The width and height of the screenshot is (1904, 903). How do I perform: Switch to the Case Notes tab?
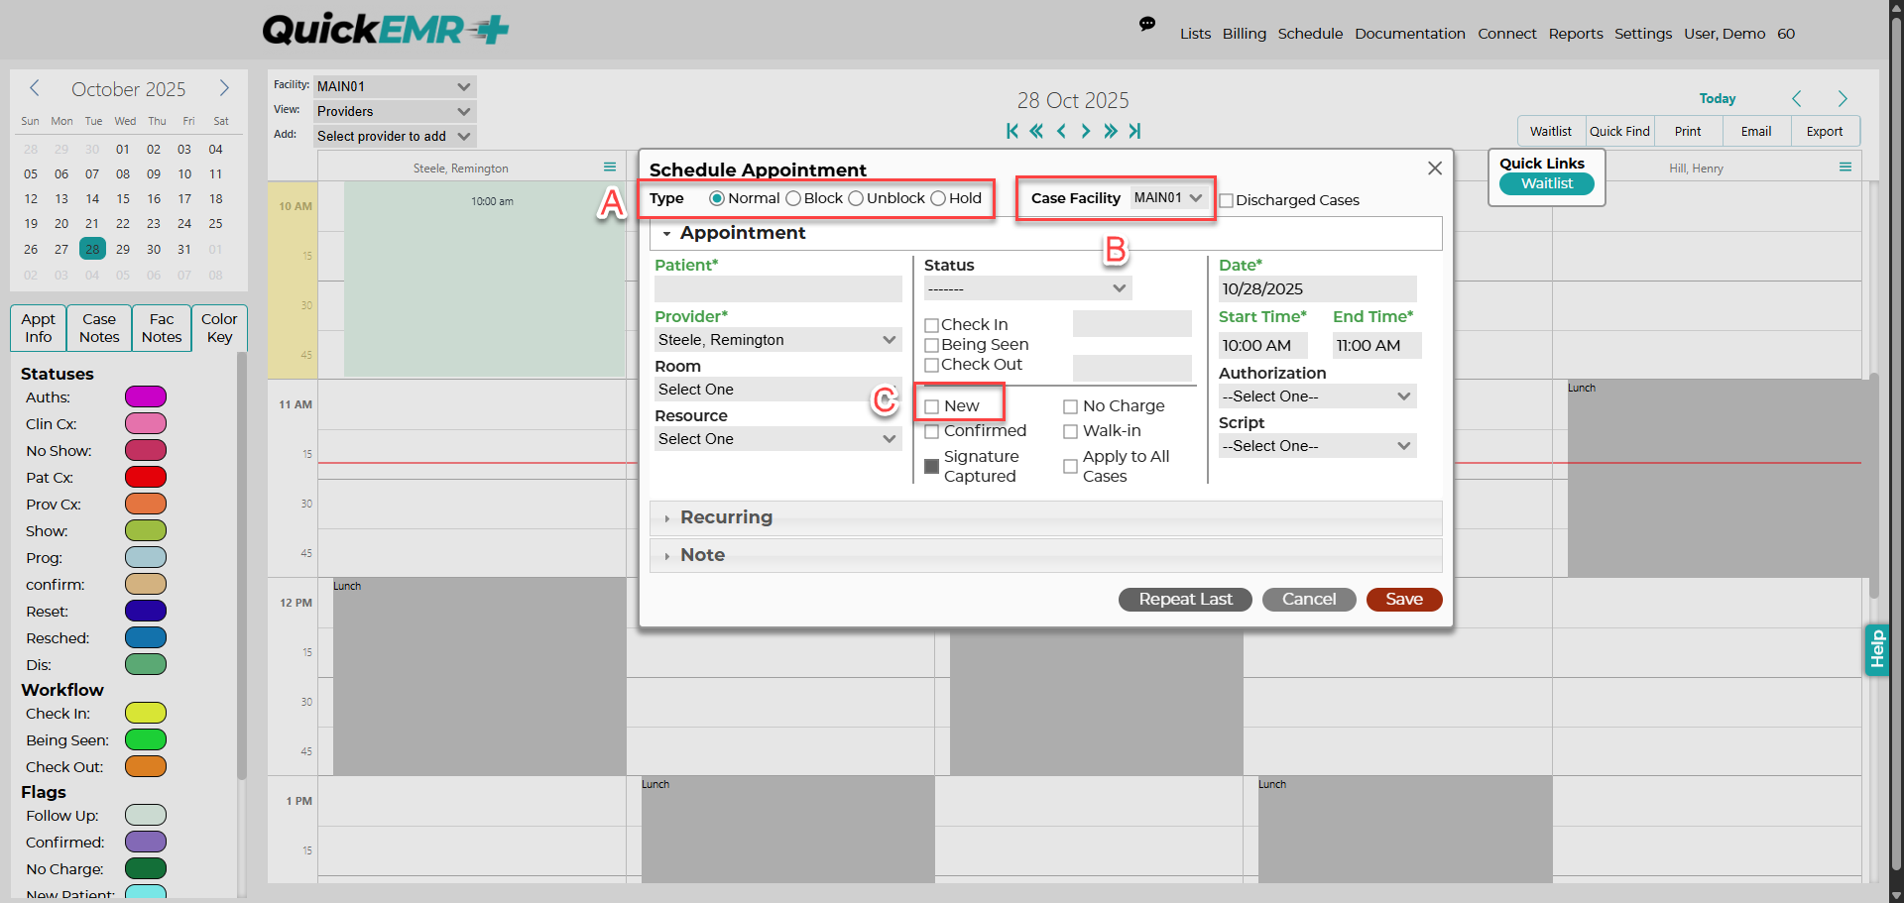pyautogui.click(x=99, y=328)
